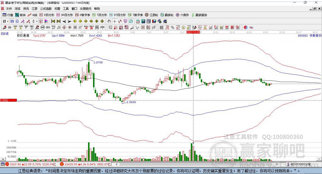Click the colored flag icon
This screenshot has width=322, height=174.
pyautogui.click(x=47, y=21)
